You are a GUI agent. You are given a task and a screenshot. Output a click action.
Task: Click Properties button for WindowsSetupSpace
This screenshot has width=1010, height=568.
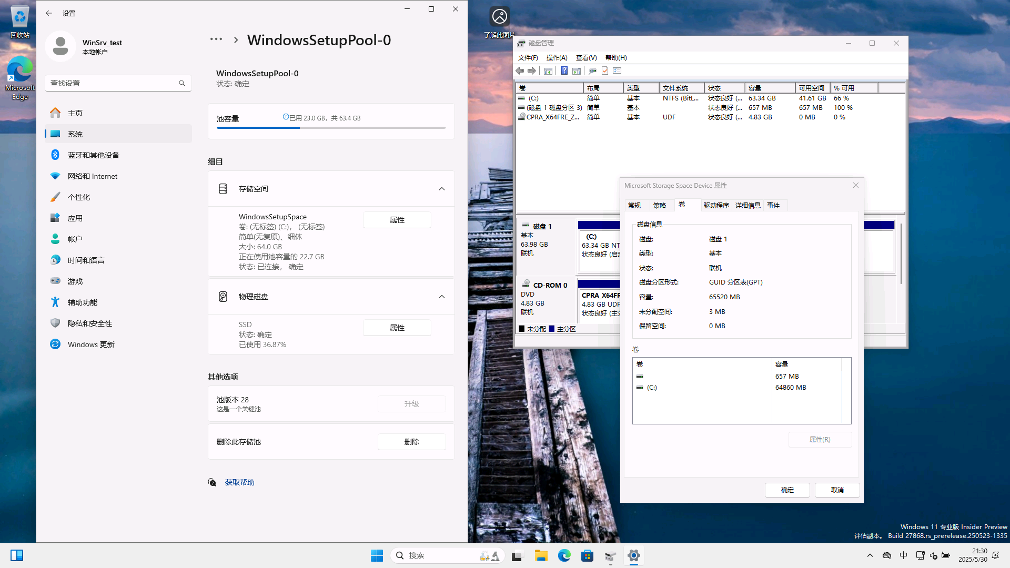(x=397, y=220)
